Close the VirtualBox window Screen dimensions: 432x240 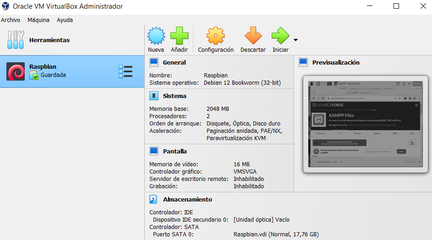423,6
